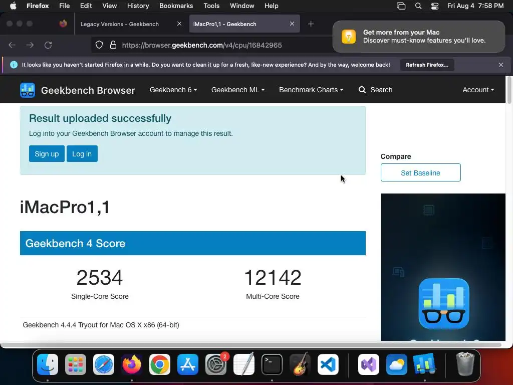The width and height of the screenshot is (513, 385).
Task: Open the Benchmark Charts dropdown
Action: [311, 90]
